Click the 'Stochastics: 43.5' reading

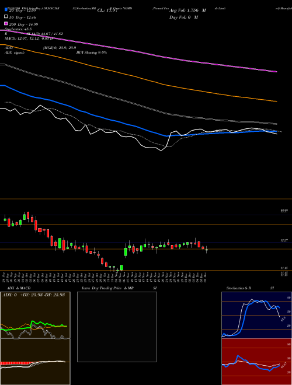pyautogui.click(x=18, y=29)
